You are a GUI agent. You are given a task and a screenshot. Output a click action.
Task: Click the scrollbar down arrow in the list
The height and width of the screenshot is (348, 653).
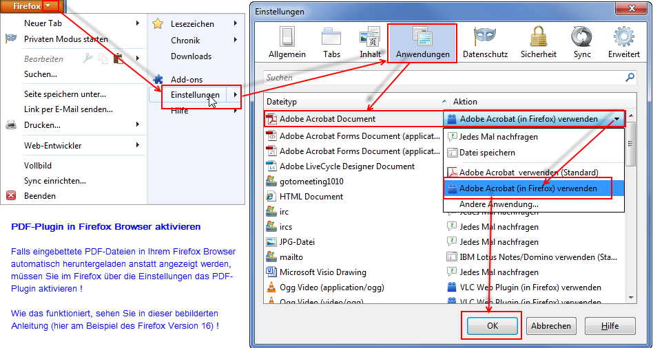(630, 298)
